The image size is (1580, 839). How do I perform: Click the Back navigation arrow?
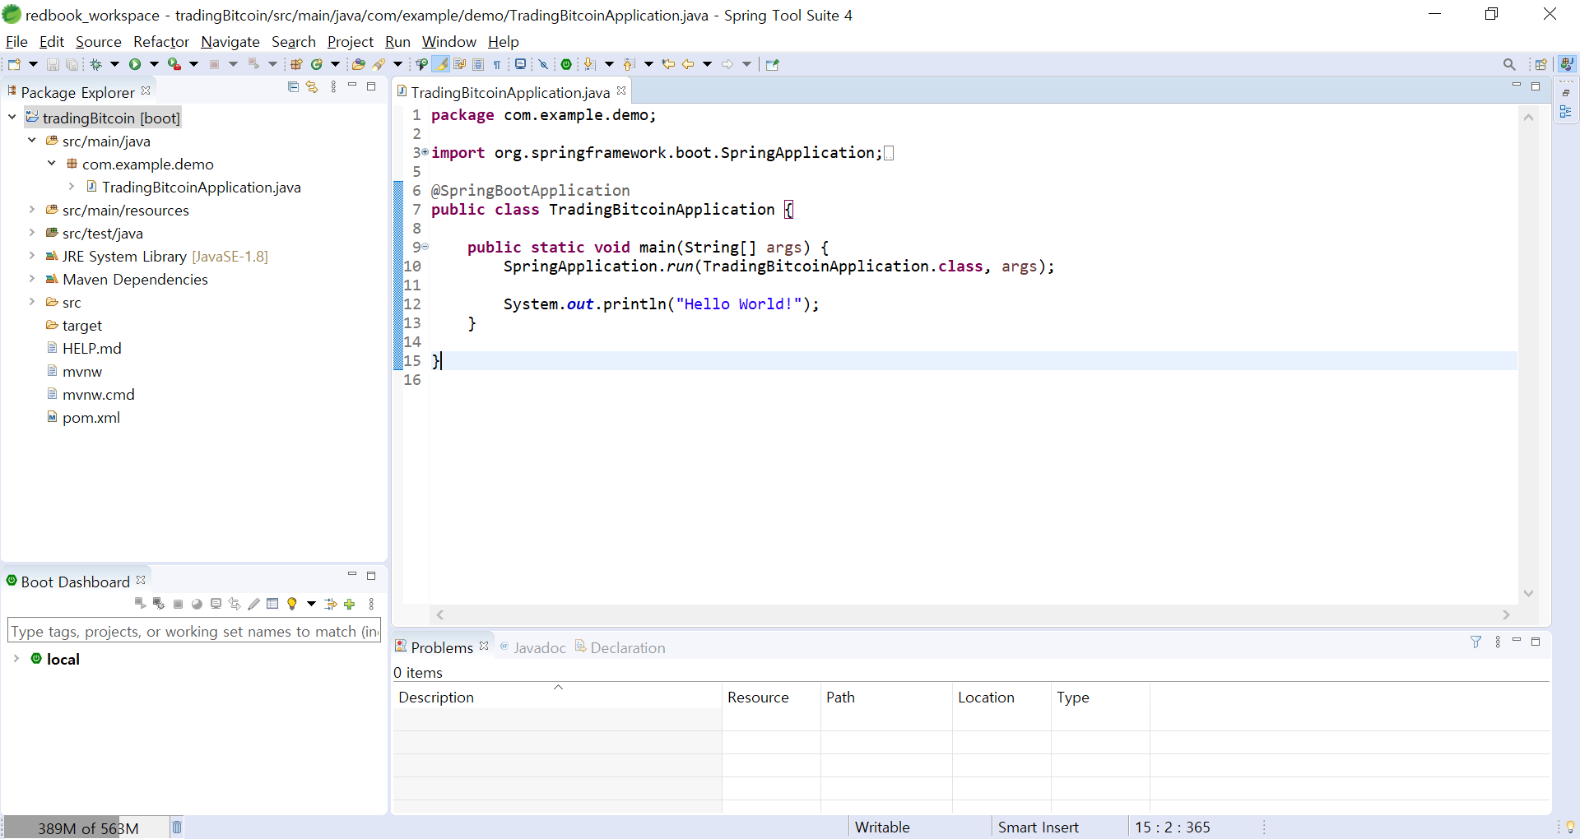coord(688,64)
